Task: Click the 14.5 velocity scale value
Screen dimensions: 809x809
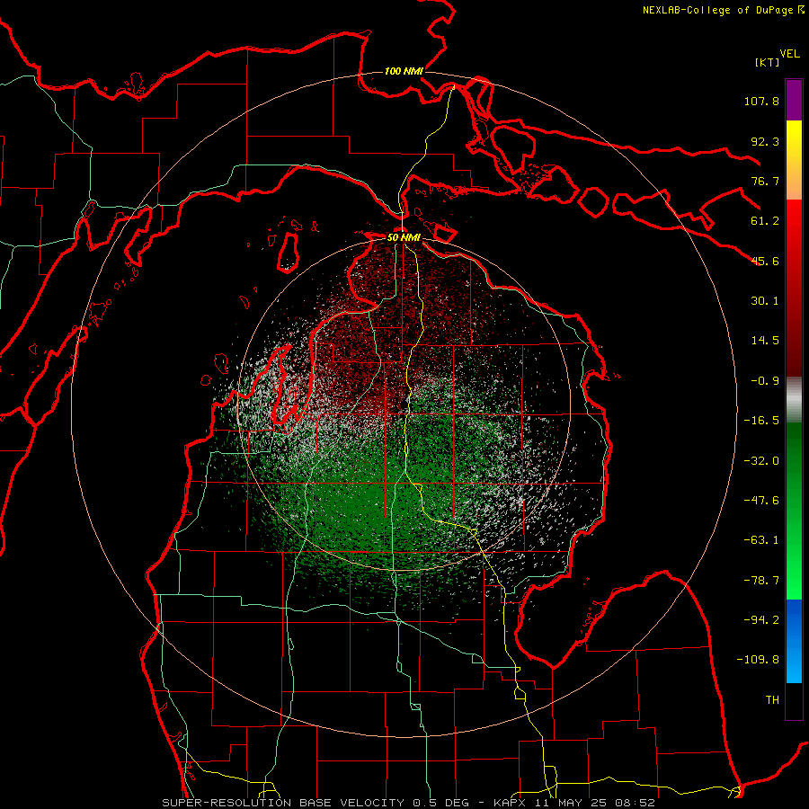Action: 765,341
